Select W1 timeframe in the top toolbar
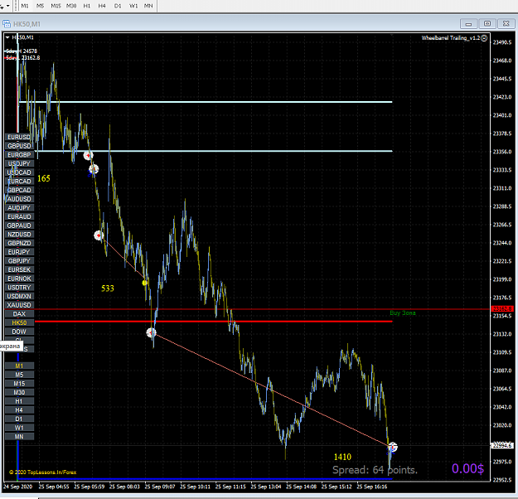Image resolution: width=518 pixels, height=499 pixels. point(133,6)
